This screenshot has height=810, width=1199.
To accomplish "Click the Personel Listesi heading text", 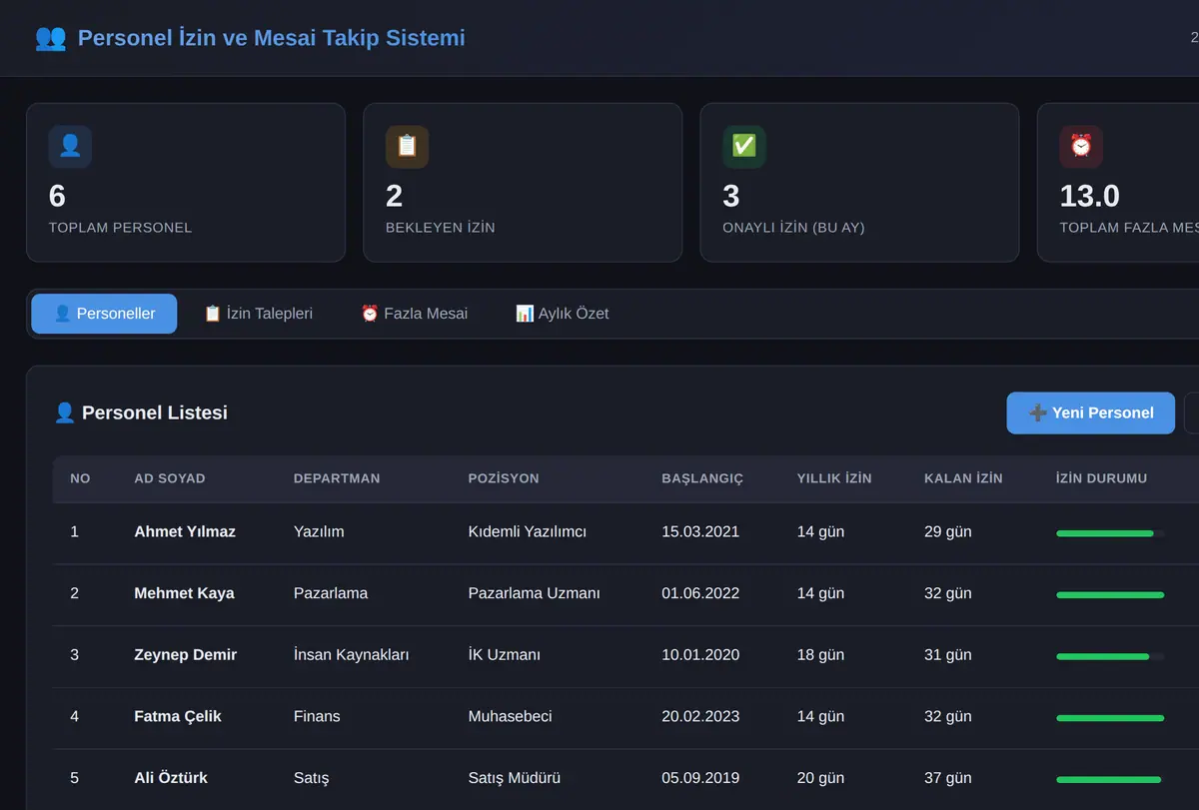I will (155, 412).
